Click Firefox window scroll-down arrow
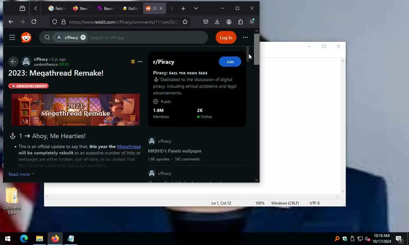This screenshot has height=245, width=409. (x=257, y=180)
